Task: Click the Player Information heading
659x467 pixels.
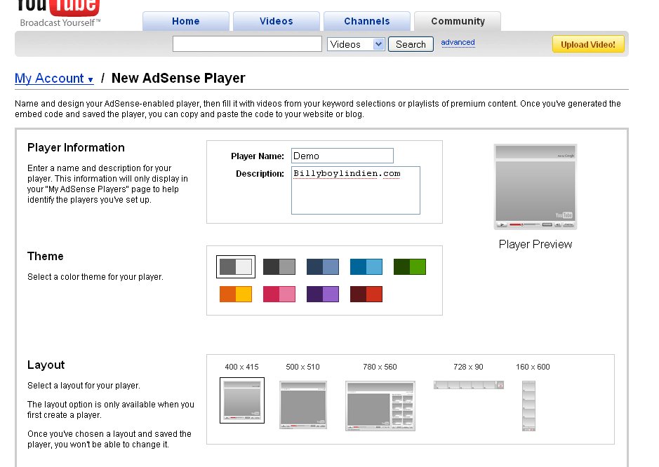Action: (x=76, y=147)
